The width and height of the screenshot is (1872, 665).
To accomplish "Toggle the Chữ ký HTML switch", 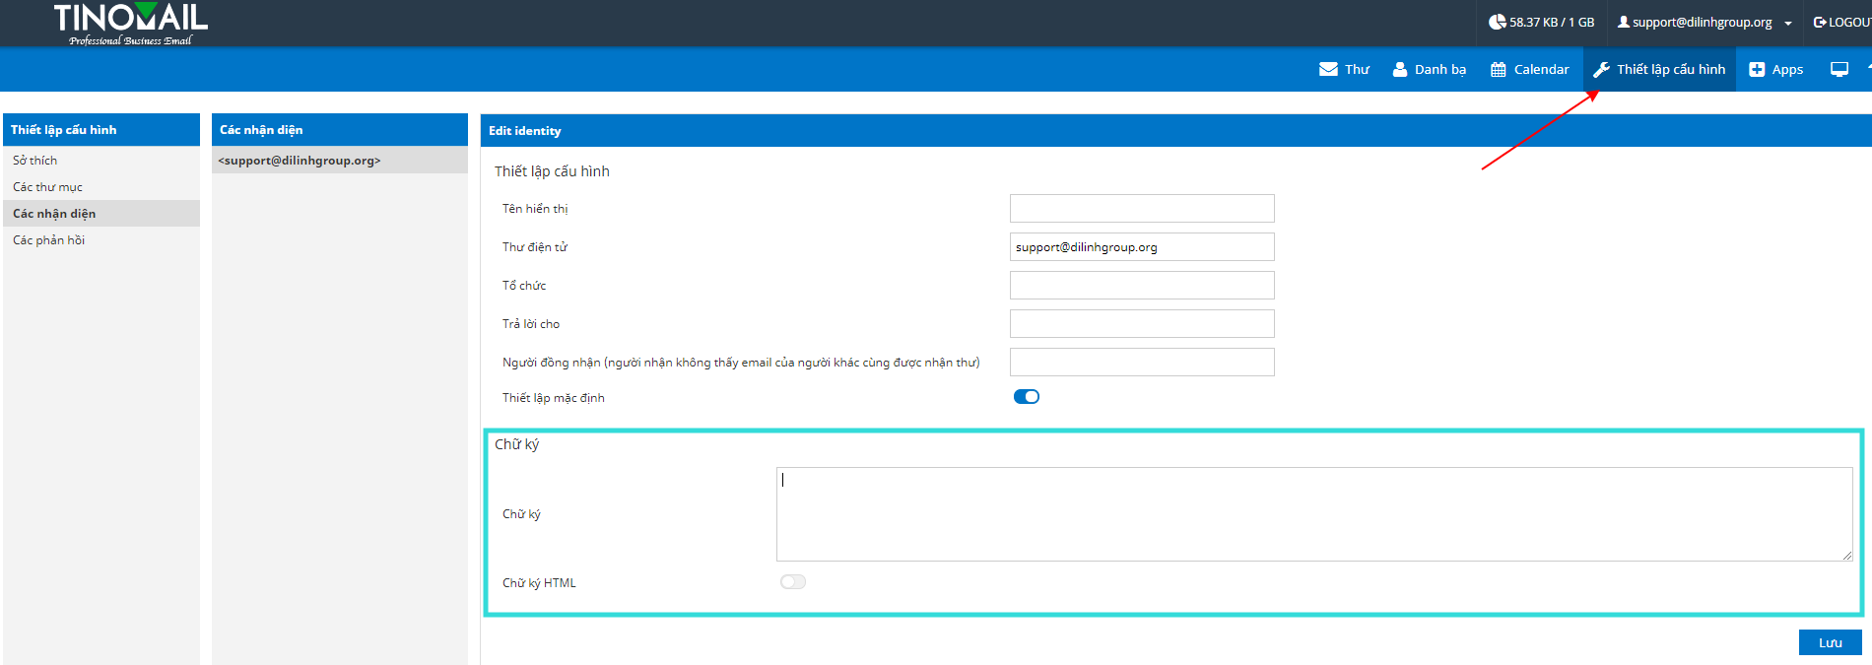I will [793, 582].
